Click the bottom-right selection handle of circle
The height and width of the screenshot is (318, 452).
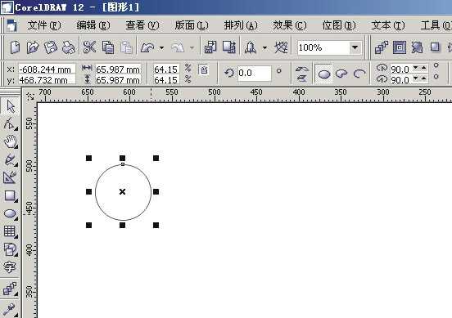156,225
